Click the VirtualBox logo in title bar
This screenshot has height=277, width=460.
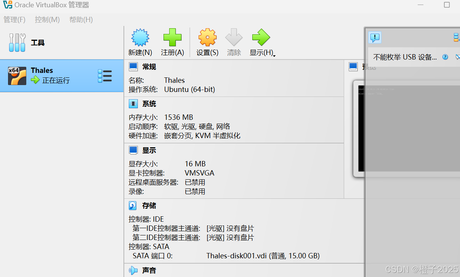click(x=7, y=5)
